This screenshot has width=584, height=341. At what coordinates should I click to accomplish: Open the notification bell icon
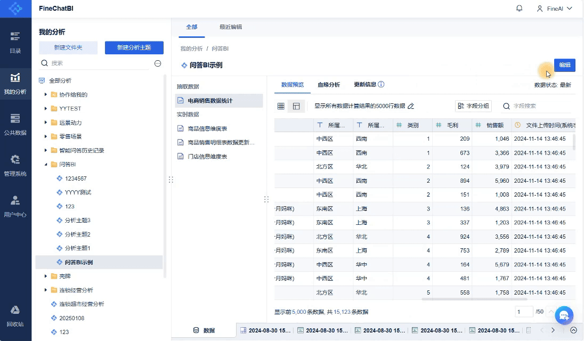(519, 9)
